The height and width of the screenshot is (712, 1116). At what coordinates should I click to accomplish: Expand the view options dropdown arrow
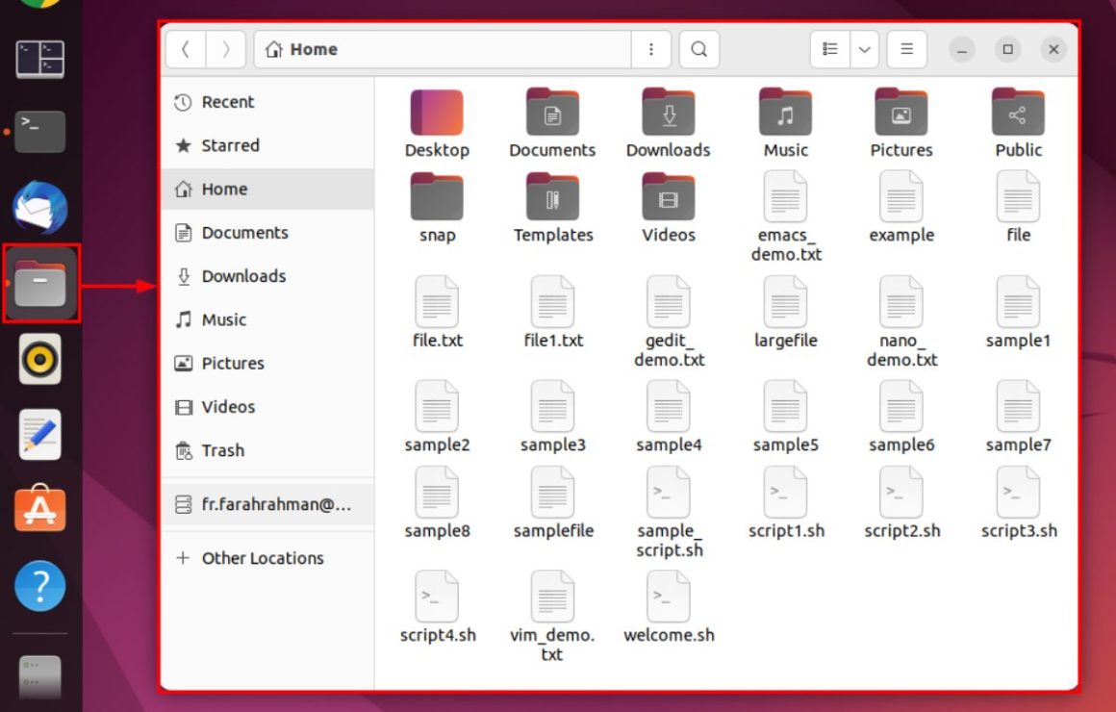(864, 49)
